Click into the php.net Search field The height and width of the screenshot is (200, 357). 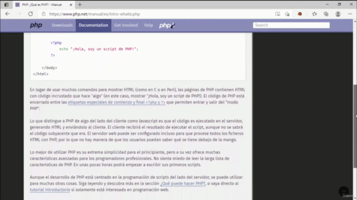291,25
